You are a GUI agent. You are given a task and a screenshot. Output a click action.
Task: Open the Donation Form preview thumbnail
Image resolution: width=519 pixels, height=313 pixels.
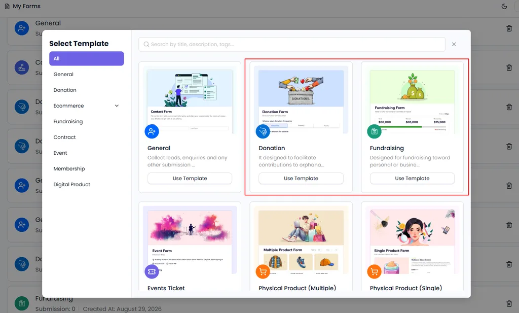[301, 101]
